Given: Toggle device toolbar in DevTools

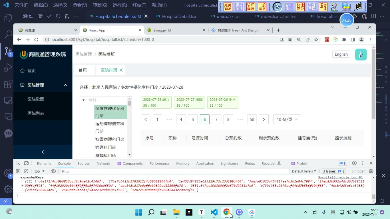Looking at the screenshot, I should (x=26, y=163).
